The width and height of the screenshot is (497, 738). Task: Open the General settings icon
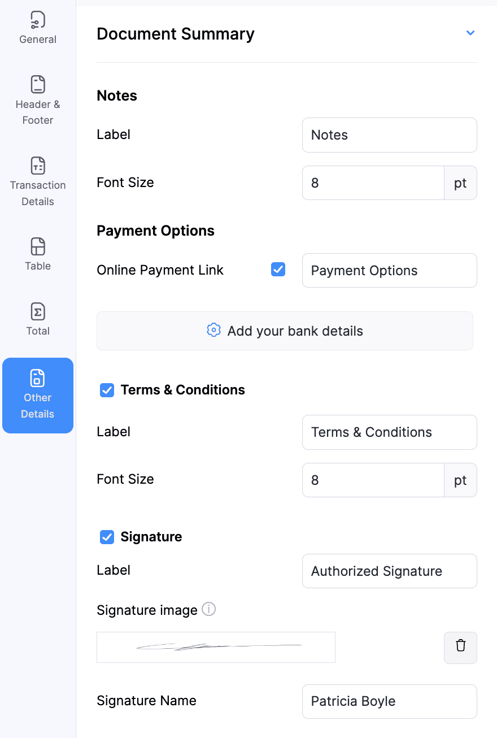tap(38, 20)
